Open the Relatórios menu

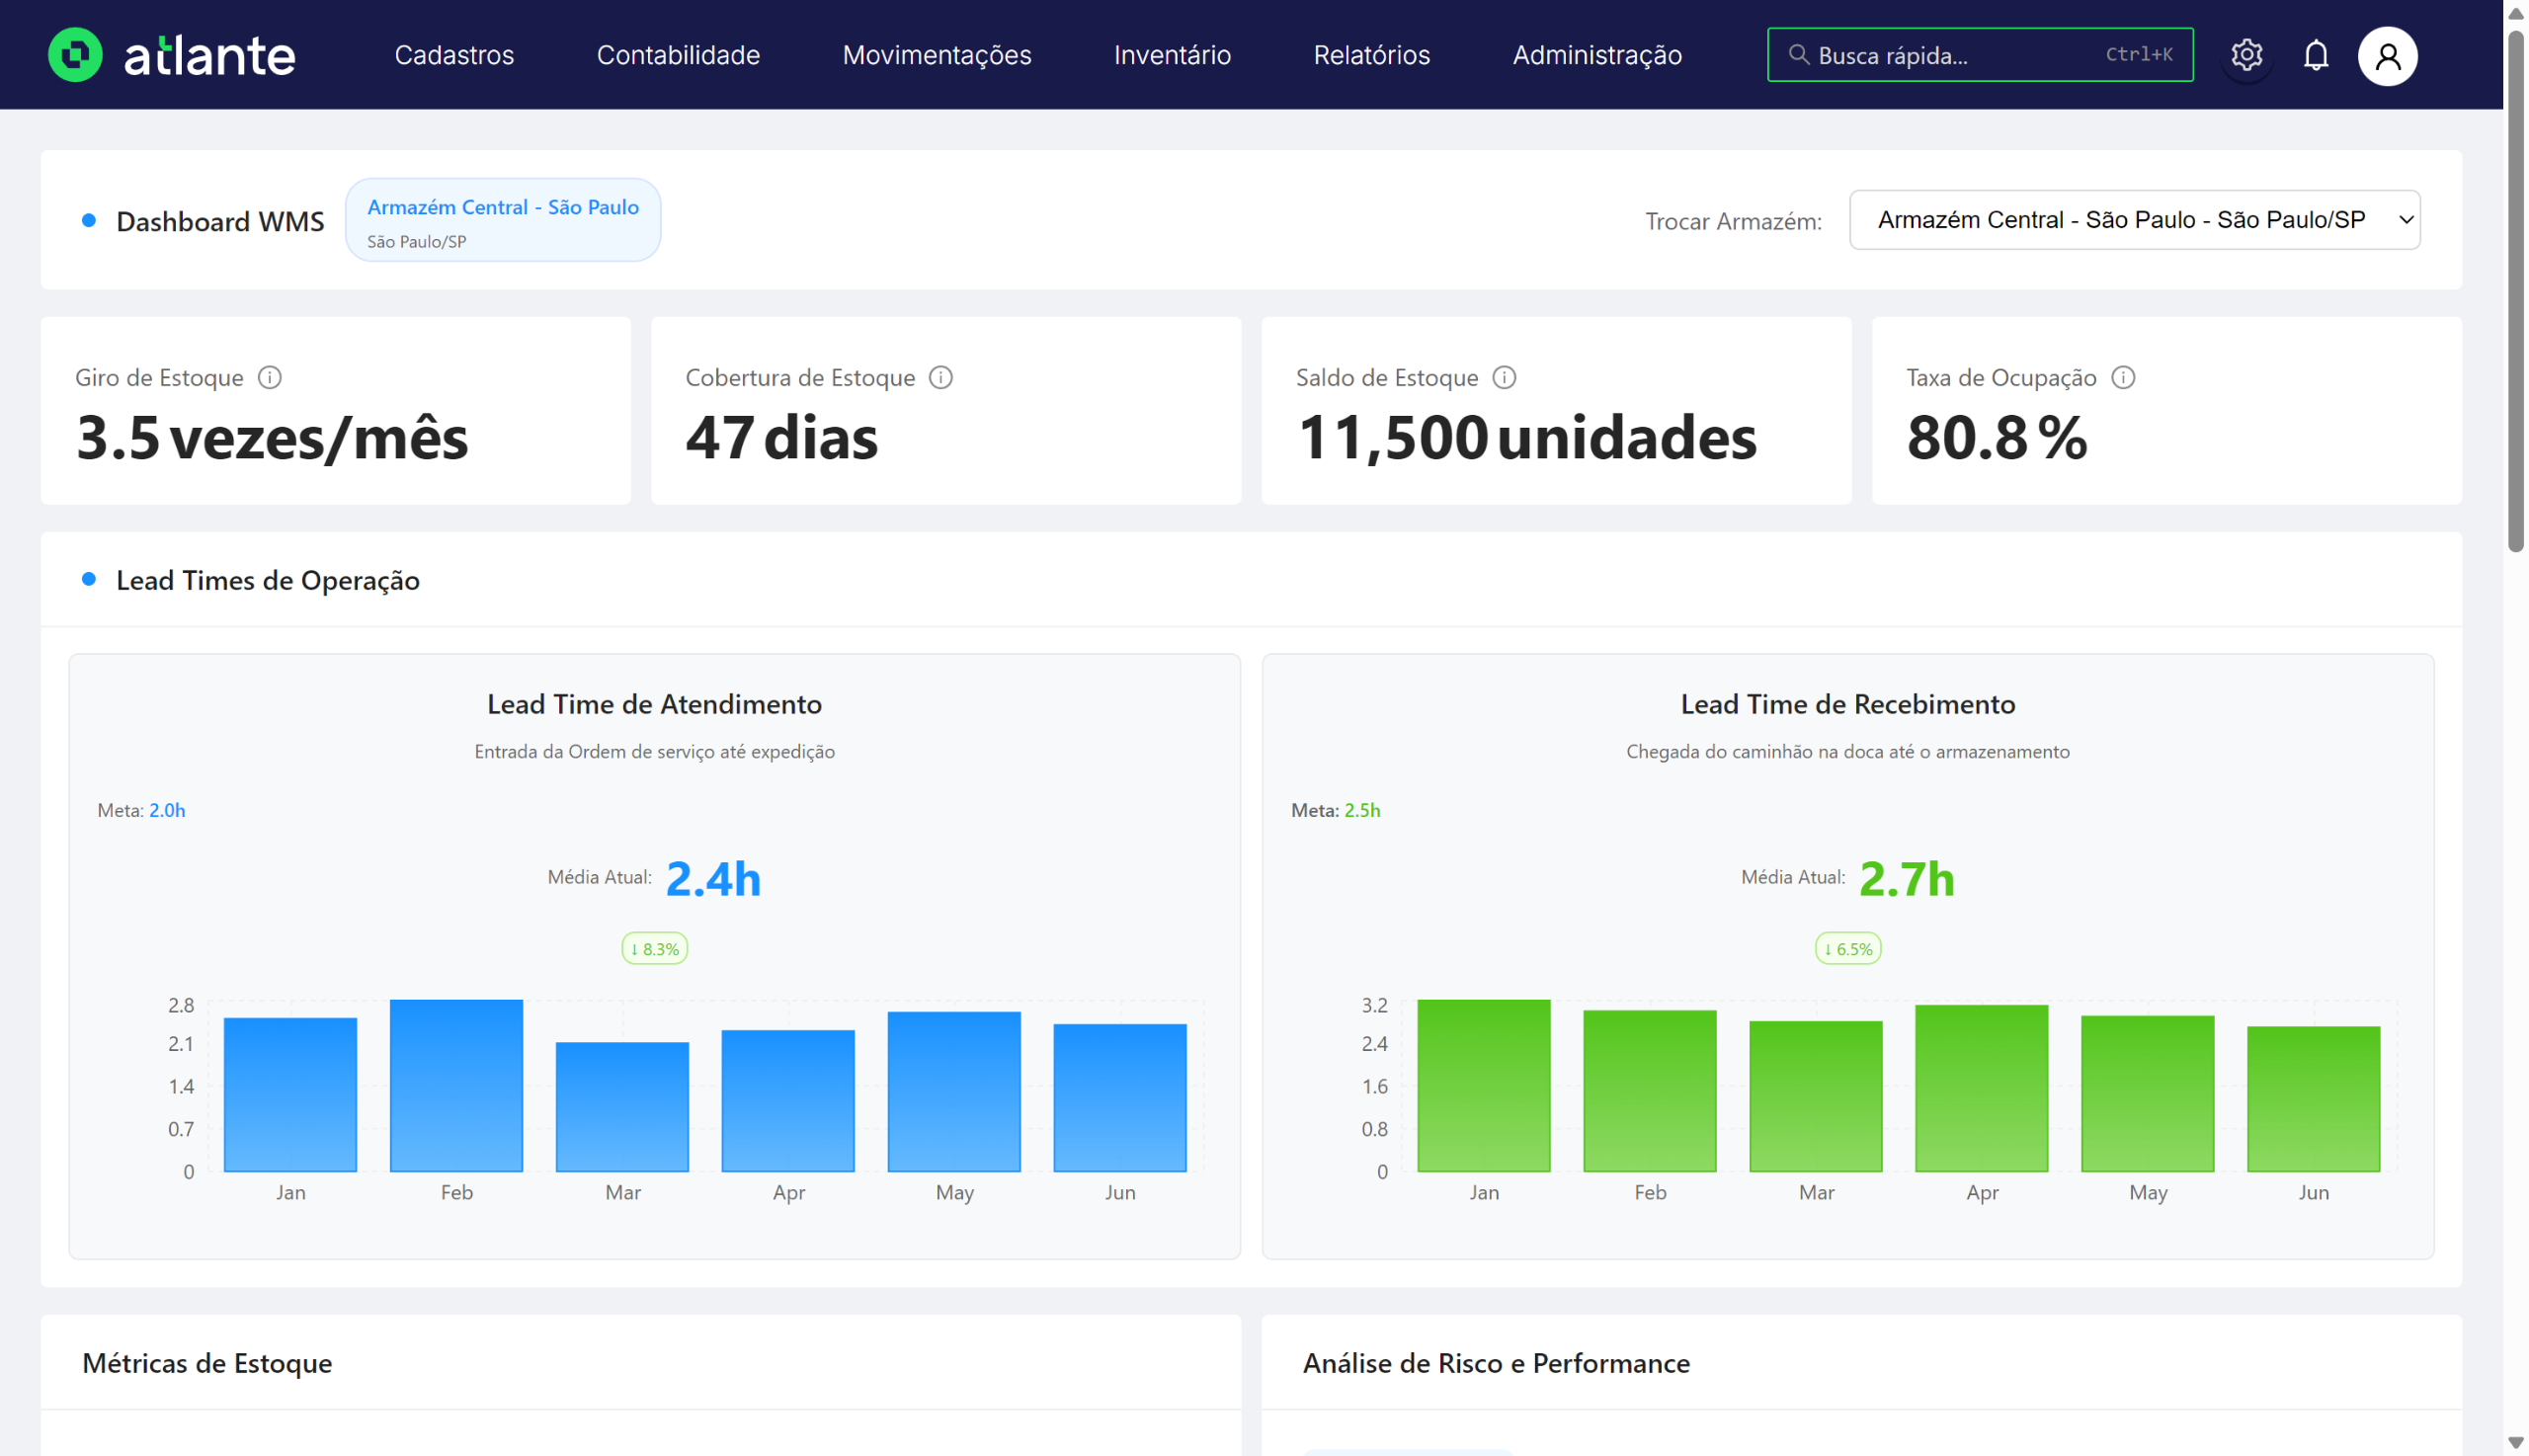click(x=1371, y=55)
